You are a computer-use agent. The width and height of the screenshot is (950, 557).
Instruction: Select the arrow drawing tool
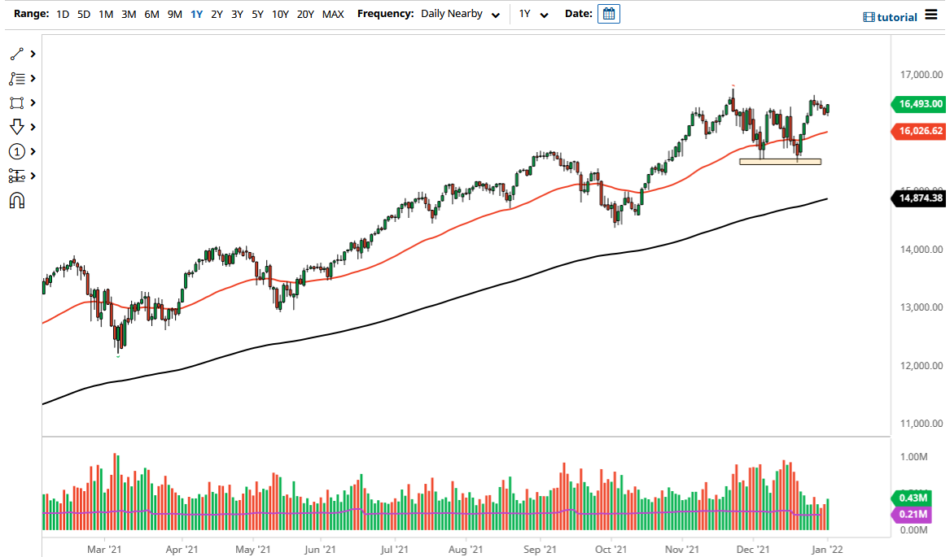tap(17, 127)
